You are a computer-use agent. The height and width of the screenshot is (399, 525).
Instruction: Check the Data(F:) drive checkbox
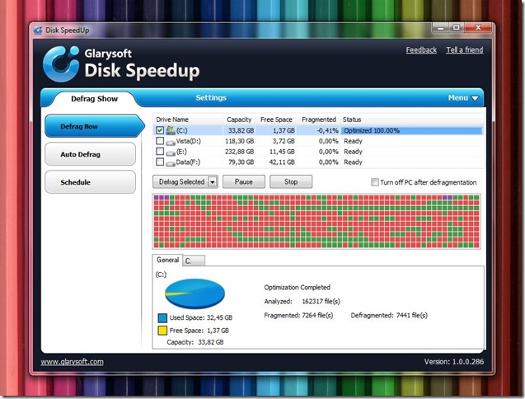click(160, 162)
